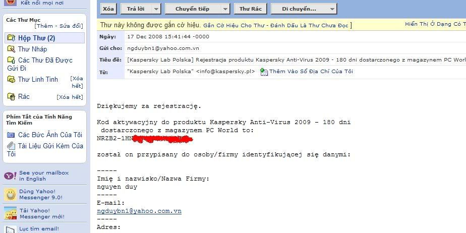Click the Thư Linh Tinh bulk folder icon
The width and height of the screenshot is (466, 233).
[11, 79]
